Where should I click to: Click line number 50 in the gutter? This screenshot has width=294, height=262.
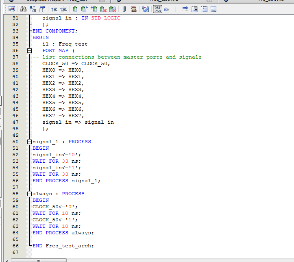(15, 142)
